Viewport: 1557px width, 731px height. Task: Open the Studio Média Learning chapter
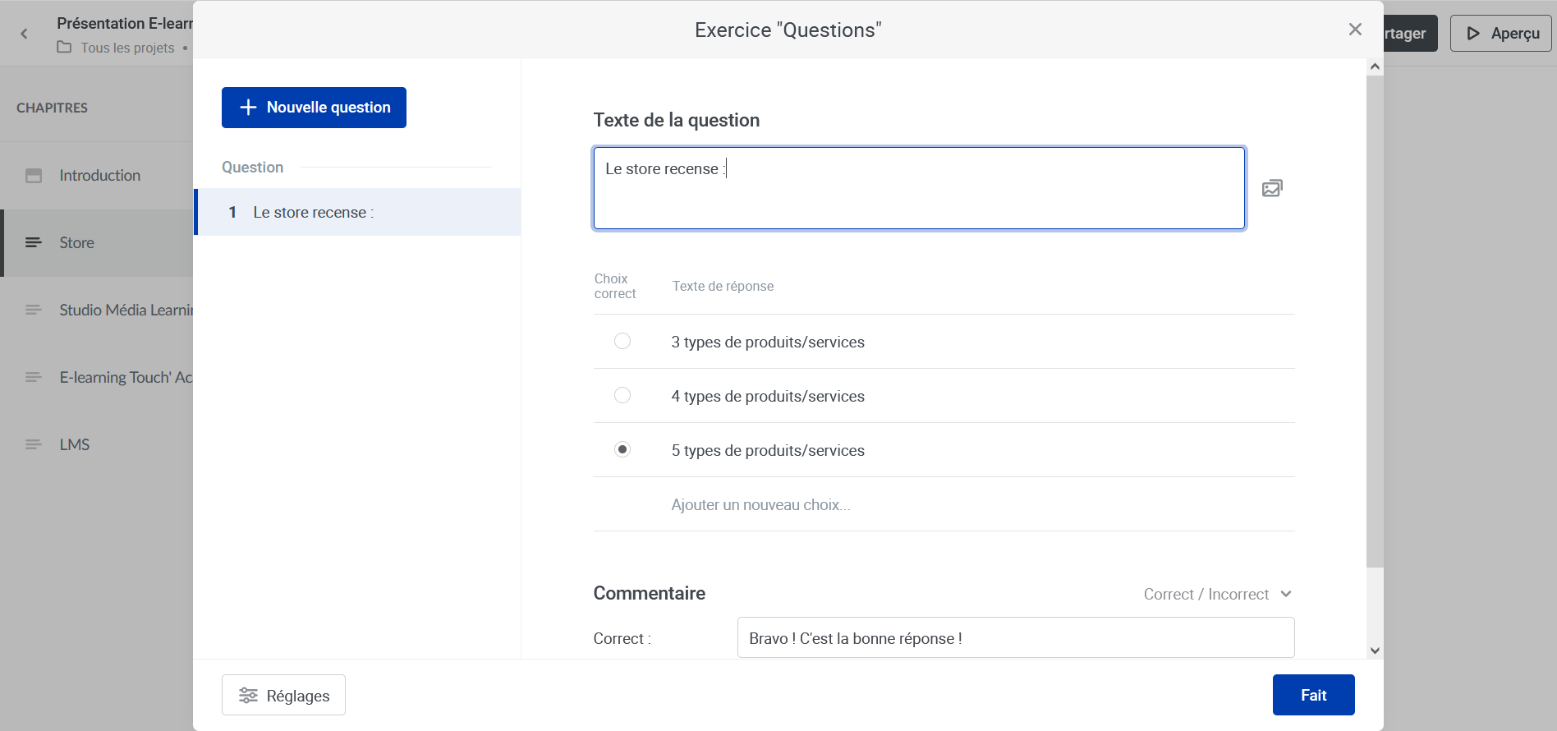(x=125, y=310)
